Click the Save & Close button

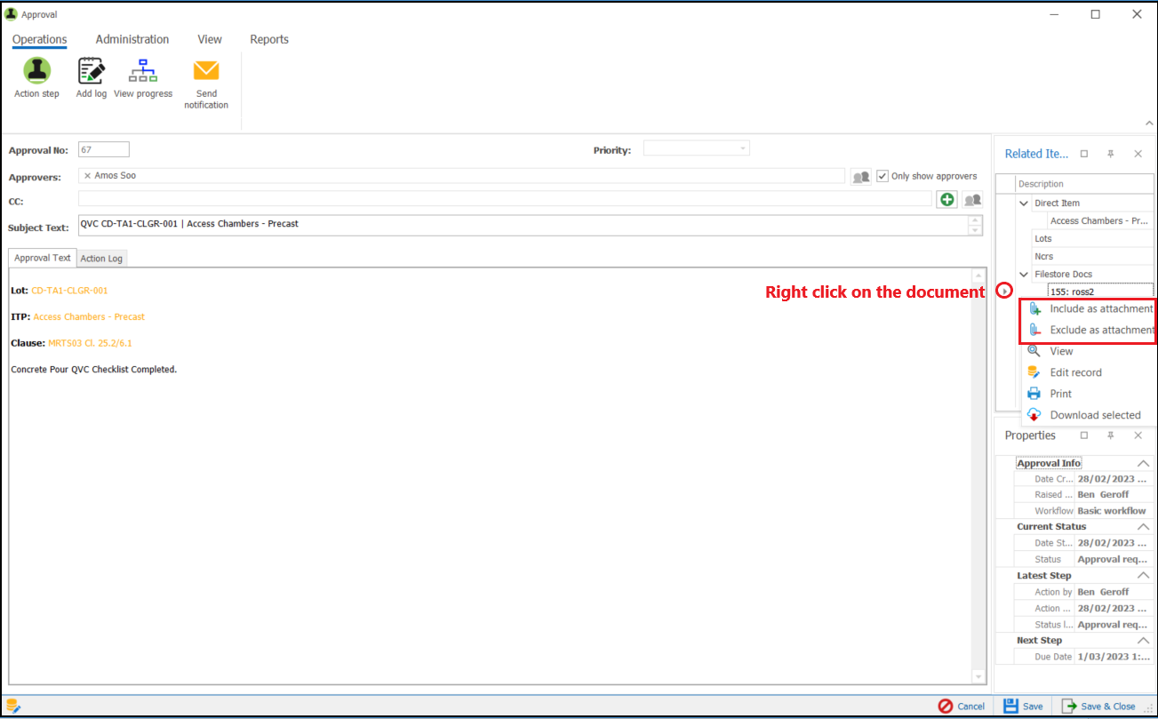tap(1099, 705)
